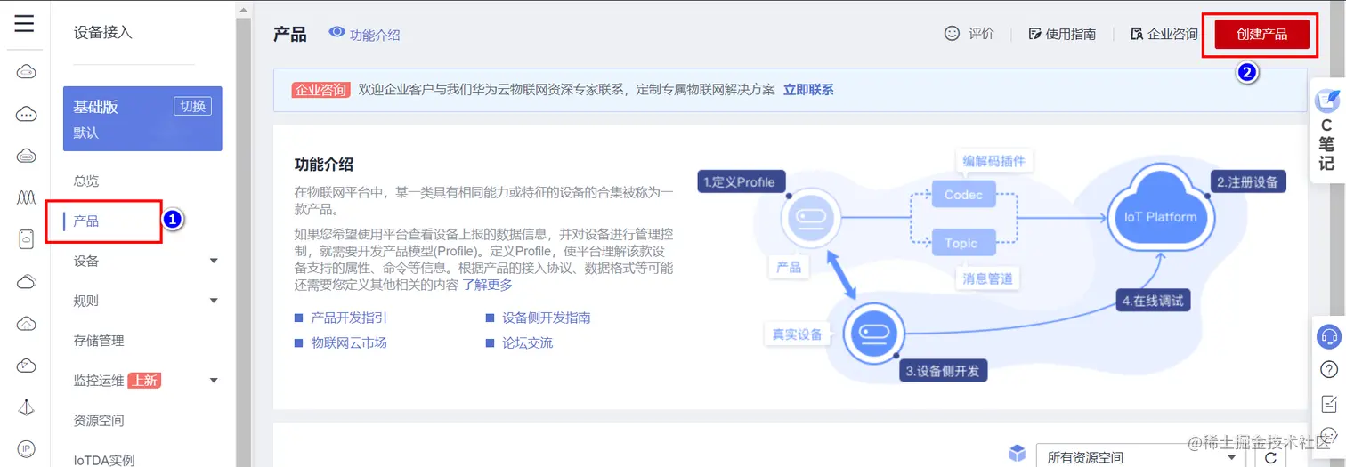Click the 功能介绍 header link
1346x467 pixels.
click(375, 35)
